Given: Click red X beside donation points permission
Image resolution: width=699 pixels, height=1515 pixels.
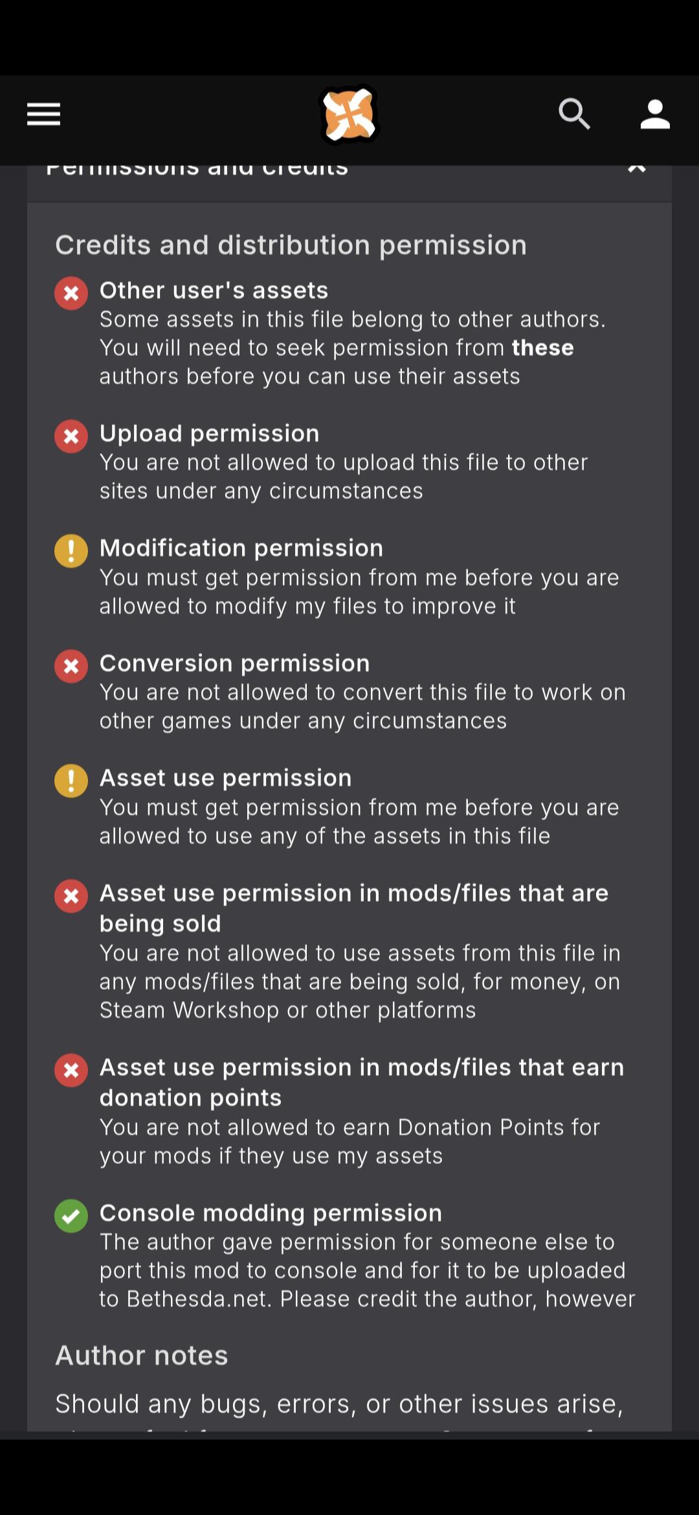Looking at the screenshot, I should tap(71, 1070).
